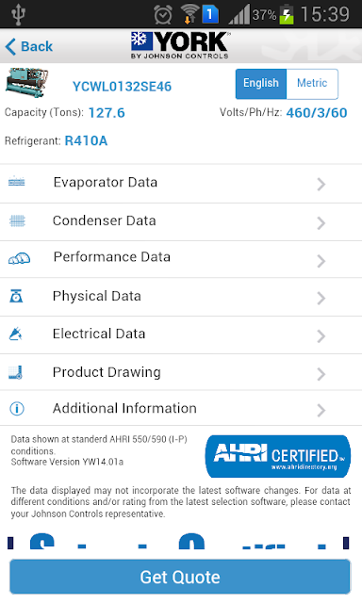Expand Electrical Data chevron arrow

321,336
